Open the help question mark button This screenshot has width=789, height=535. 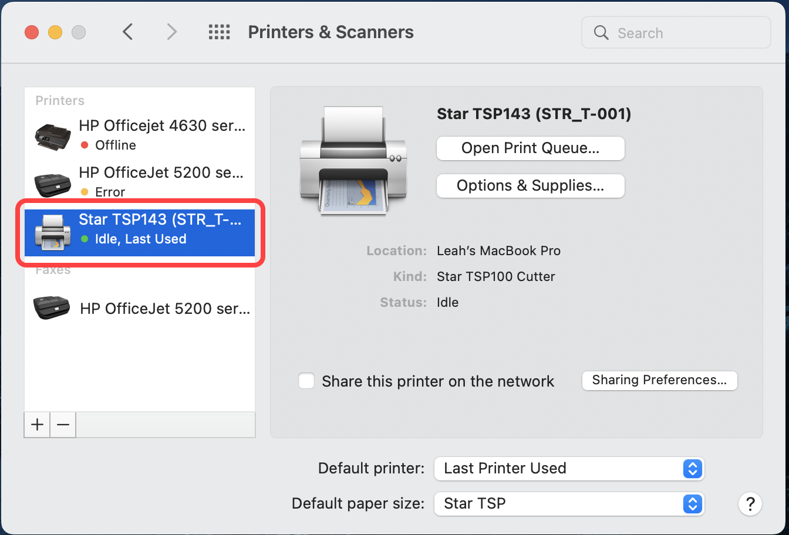pyautogui.click(x=750, y=503)
